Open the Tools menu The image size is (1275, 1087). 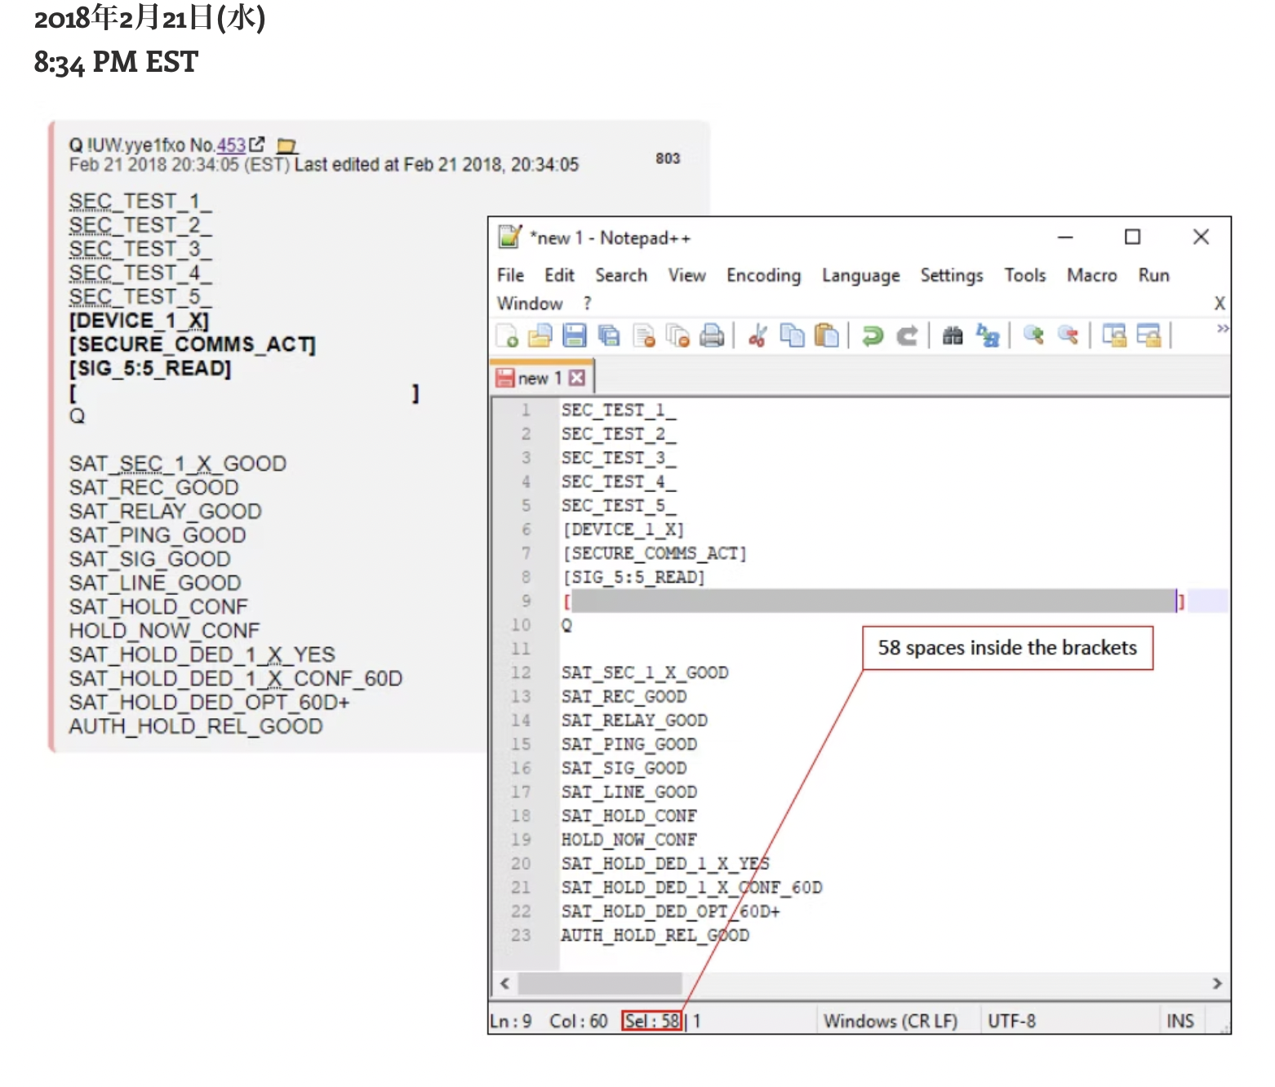(x=1025, y=276)
